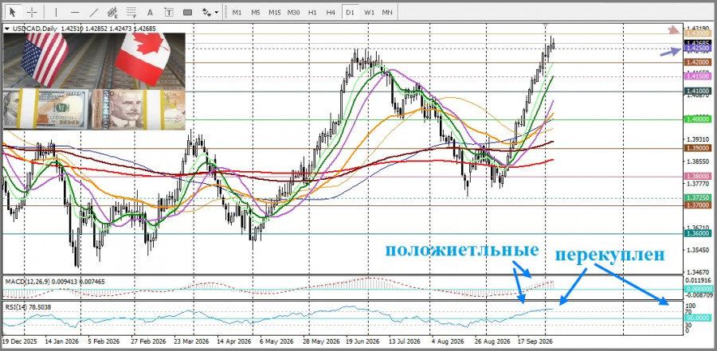717x351 pixels.
Task: Choose the vertical line drawing tool
Action: [x=57, y=13]
